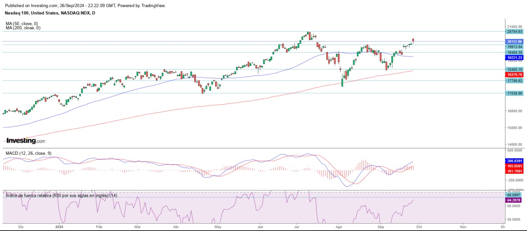Click the 'Sep' label on the time axis
This screenshot has height=231, width=527.
click(381, 227)
